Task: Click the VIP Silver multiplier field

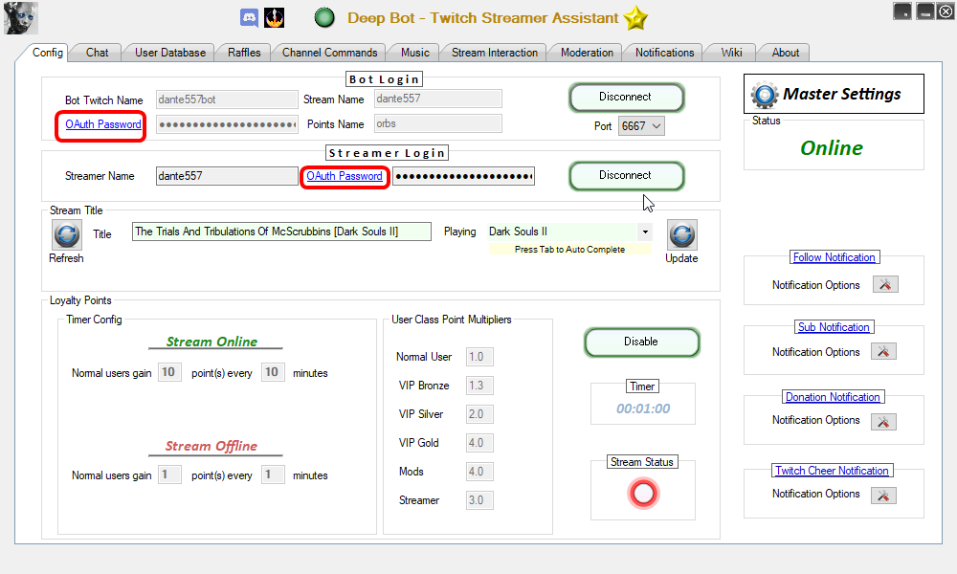Action: tap(479, 414)
